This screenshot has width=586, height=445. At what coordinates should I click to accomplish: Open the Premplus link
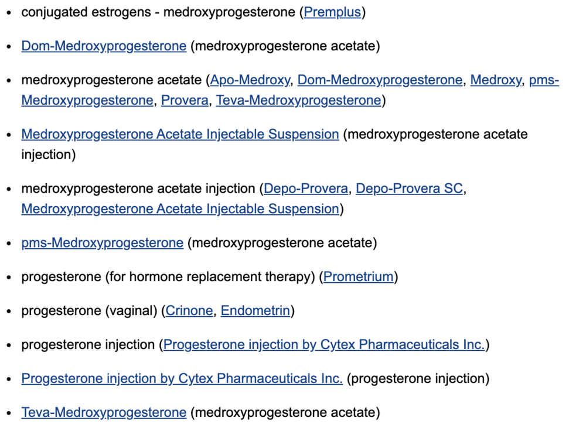click(x=332, y=12)
